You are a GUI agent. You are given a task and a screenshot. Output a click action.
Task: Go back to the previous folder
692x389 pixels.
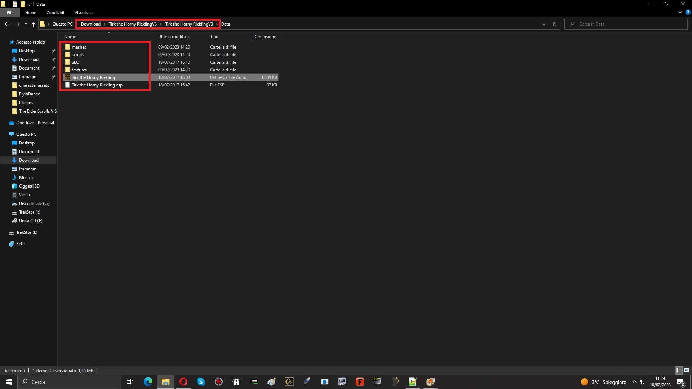pos(7,24)
